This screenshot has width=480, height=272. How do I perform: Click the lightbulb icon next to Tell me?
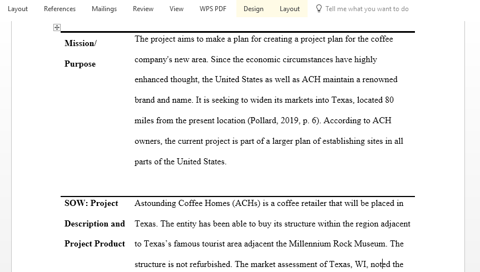pos(319,8)
